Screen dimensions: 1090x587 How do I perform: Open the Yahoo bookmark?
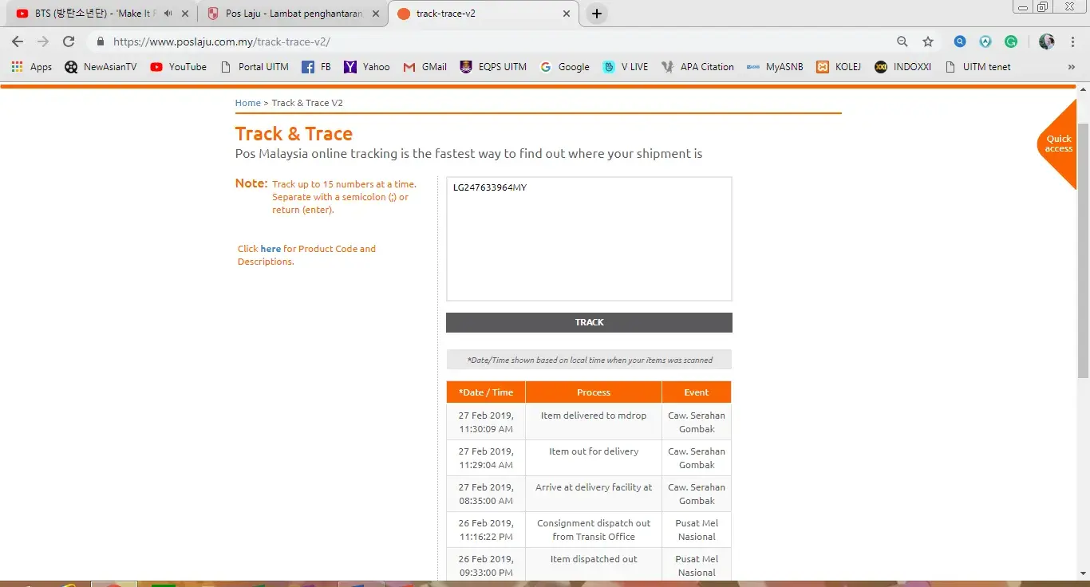point(367,67)
